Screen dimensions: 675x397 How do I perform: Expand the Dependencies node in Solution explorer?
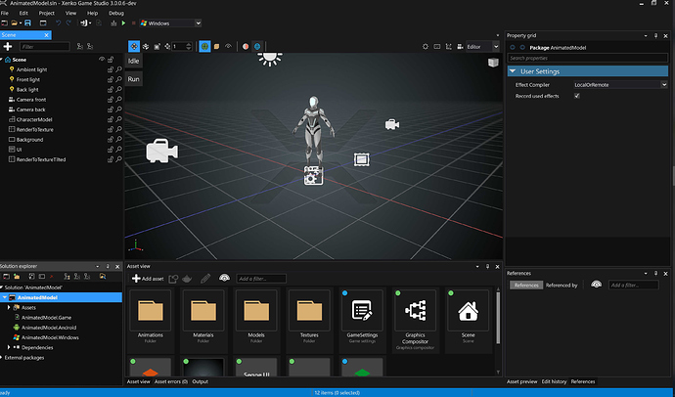9,347
